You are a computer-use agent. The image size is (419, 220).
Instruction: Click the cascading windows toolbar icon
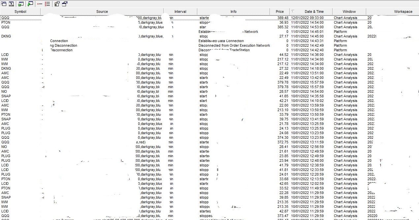(x=4, y=4)
